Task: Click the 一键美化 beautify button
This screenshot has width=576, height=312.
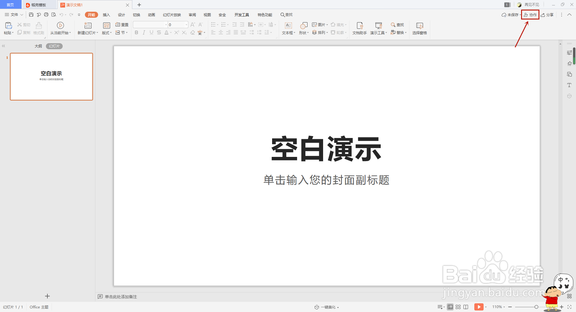Action: (x=326, y=307)
